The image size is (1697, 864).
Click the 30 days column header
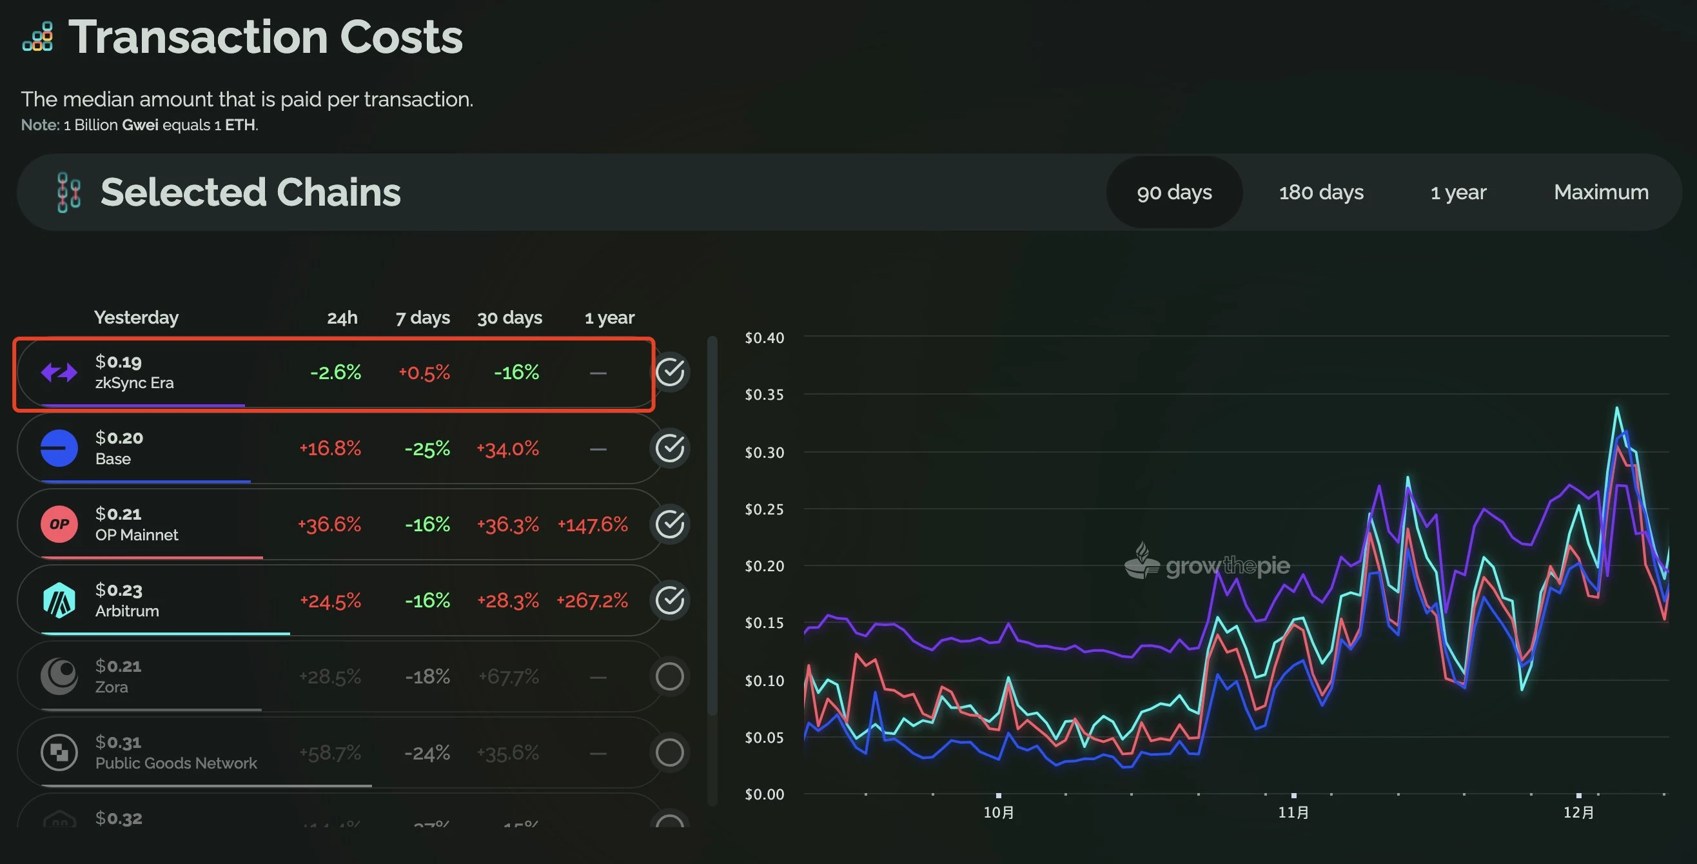tap(510, 318)
